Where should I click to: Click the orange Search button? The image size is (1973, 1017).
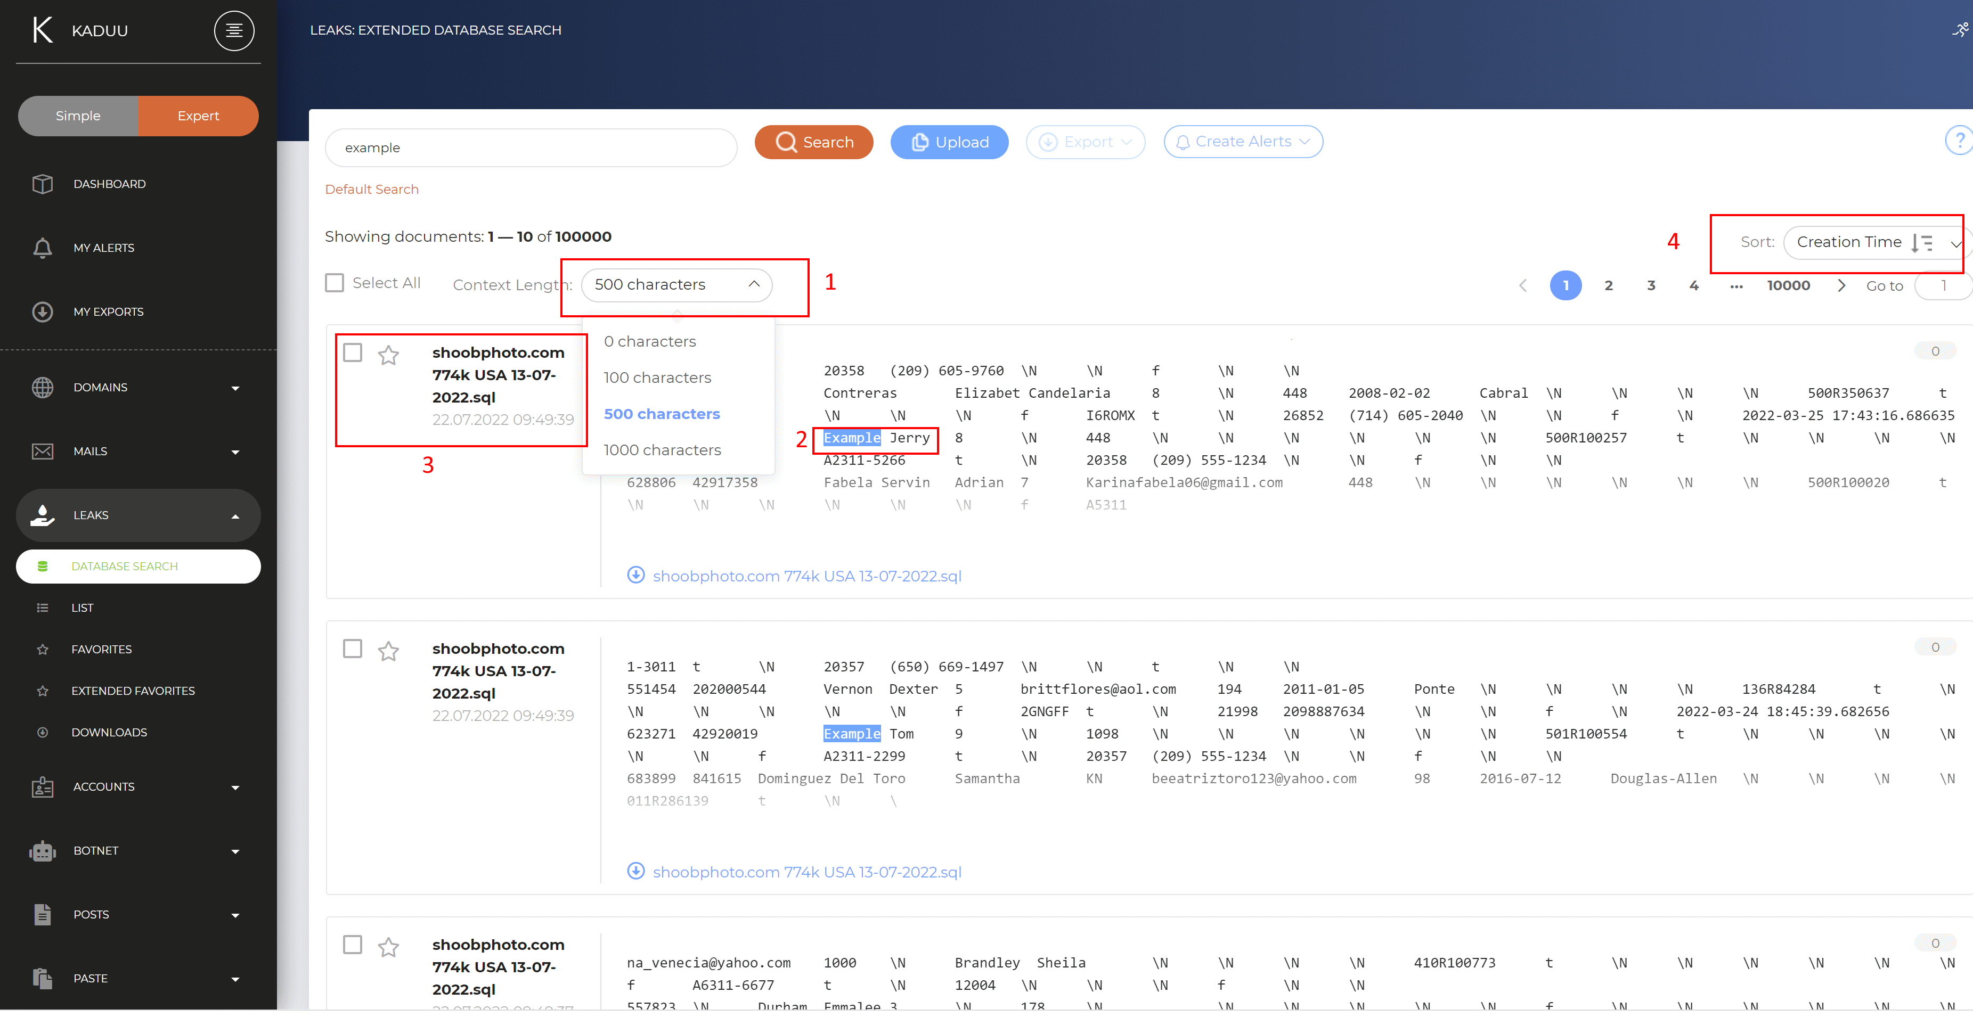[x=813, y=142]
